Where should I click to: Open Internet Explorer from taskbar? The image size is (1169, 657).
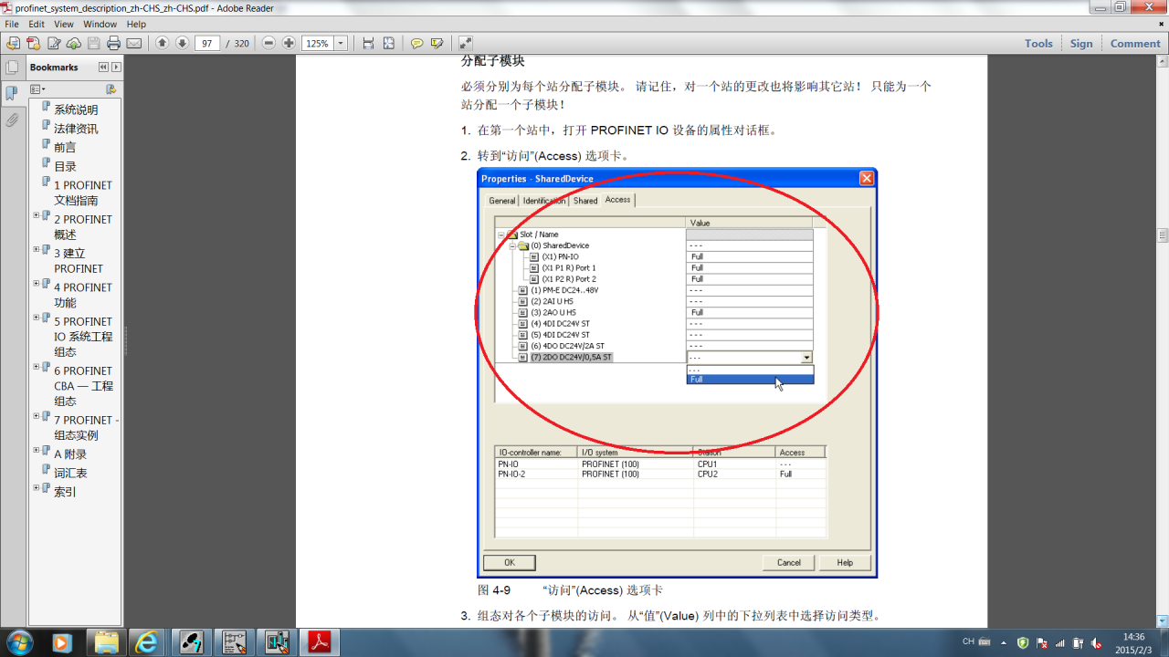pos(147,641)
